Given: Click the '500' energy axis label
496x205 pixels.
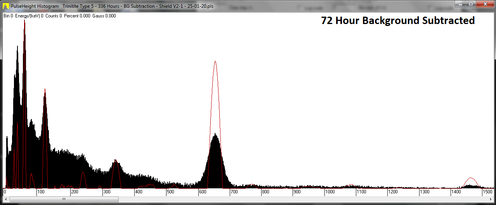Looking at the screenshot, I should 170,192.
